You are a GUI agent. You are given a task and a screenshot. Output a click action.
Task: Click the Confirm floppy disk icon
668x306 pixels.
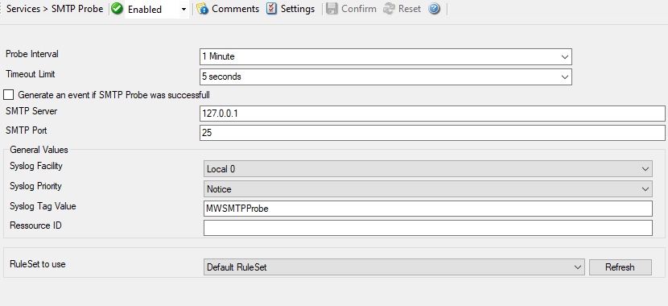click(332, 9)
